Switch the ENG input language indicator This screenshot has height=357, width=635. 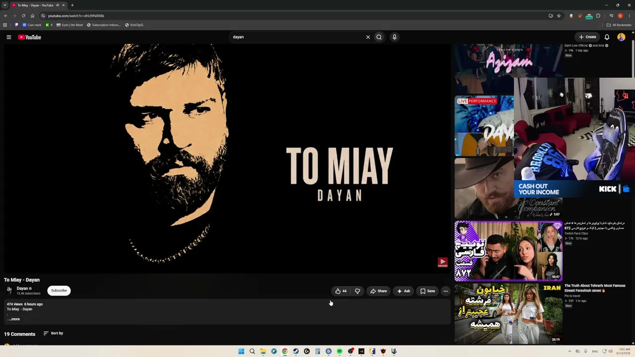(x=595, y=351)
